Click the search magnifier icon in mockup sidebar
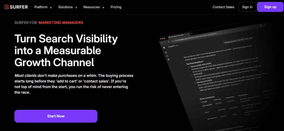The image size is (284, 131). coord(167,56)
